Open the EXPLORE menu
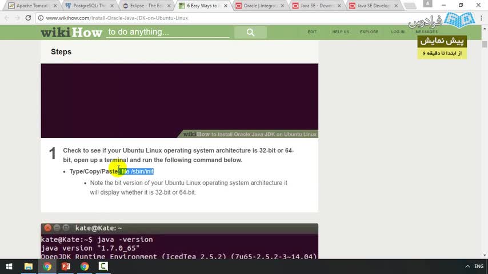Image resolution: width=488 pixels, height=274 pixels. point(369,32)
